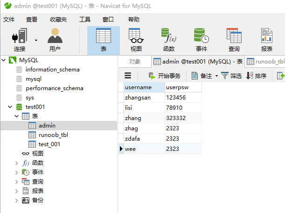Open the dropdown arrow beside 备注
Image resolution: width=285 pixels, height=213 pixels.
tap(216, 76)
